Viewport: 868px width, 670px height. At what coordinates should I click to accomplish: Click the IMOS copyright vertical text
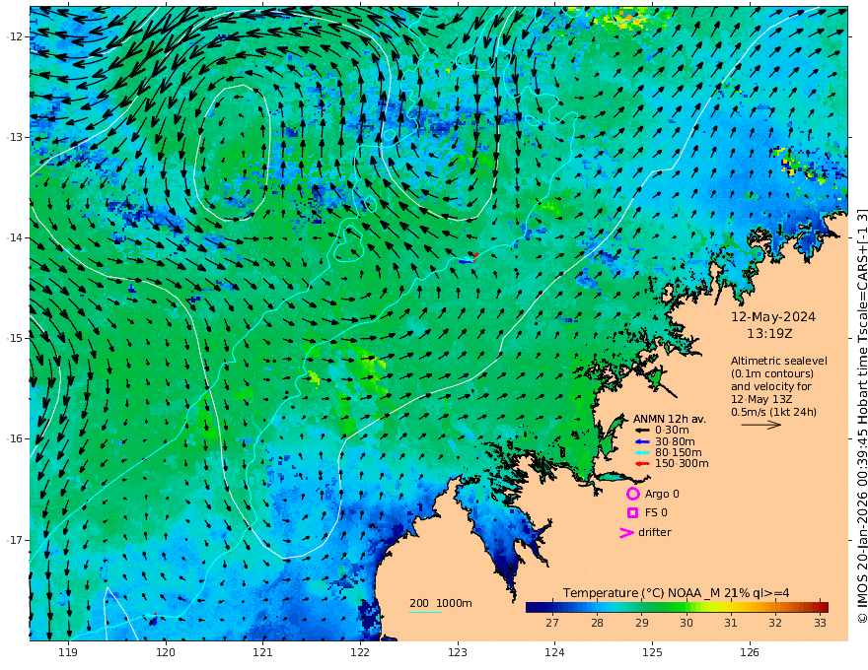(862, 416)
